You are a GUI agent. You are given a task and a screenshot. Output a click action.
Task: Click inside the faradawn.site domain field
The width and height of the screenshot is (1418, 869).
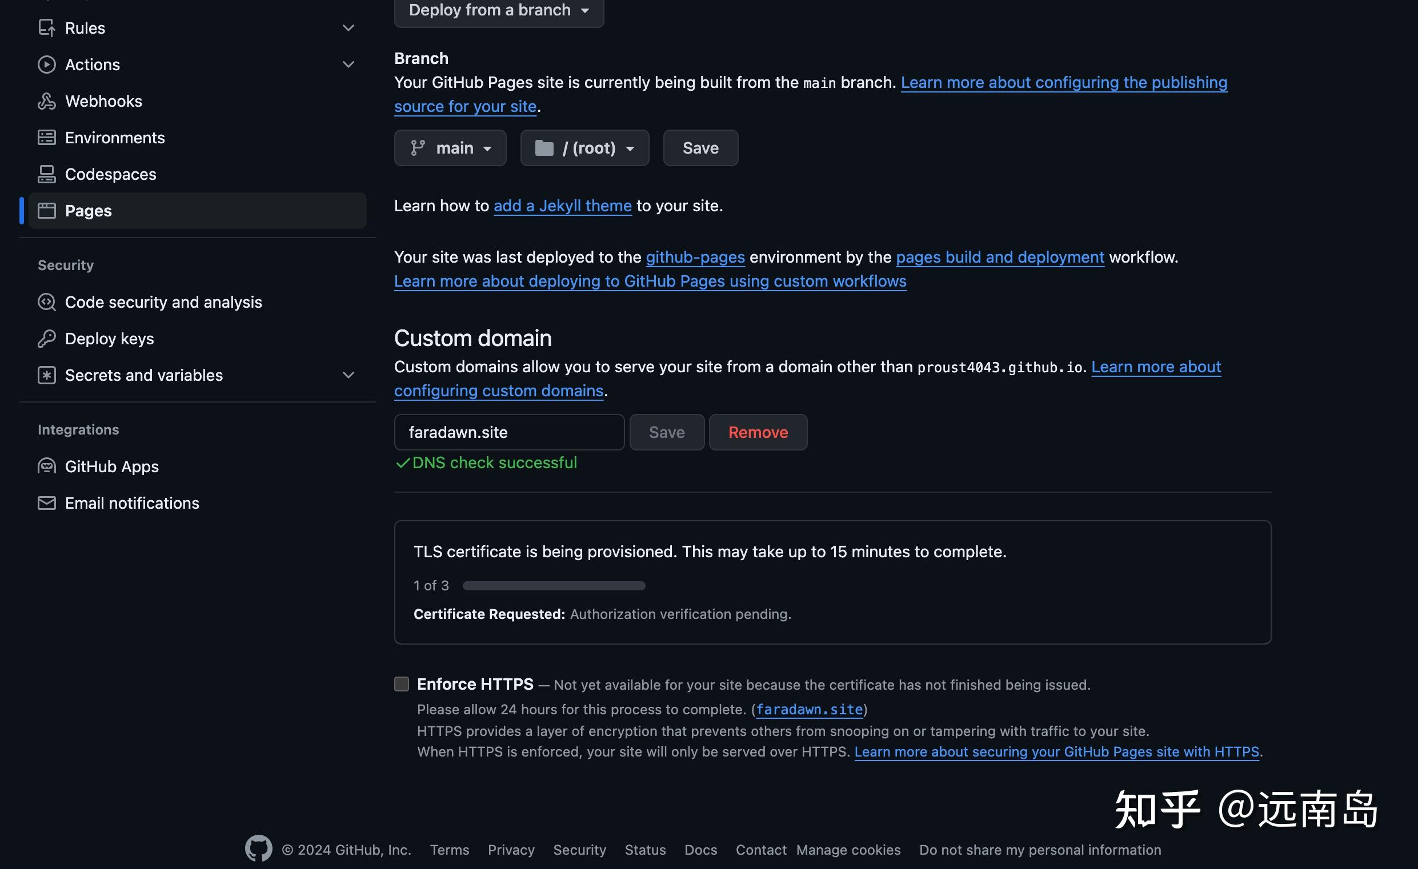click(508, 432)
